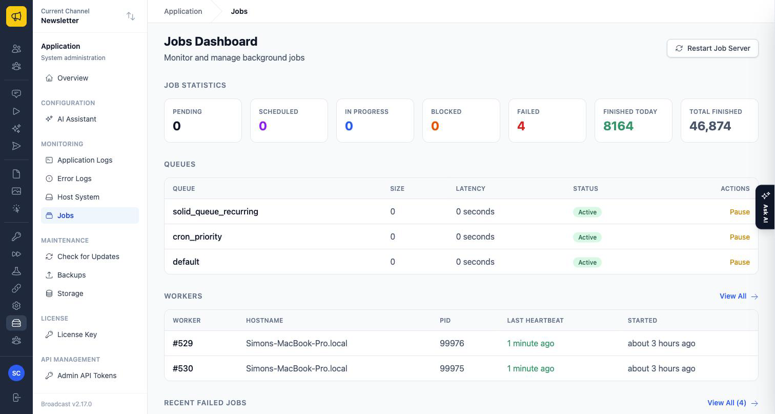Open the paper plane send icon
The width and height of the screenshot is (775, 414).
16,146
